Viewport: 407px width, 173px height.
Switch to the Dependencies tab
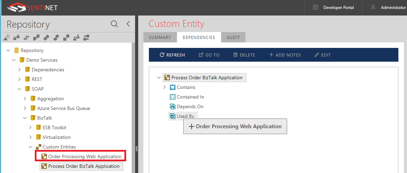[199, 38]
